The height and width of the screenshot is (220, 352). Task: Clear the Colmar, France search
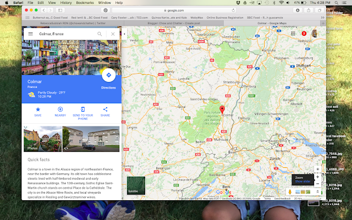tap(113, 34)
